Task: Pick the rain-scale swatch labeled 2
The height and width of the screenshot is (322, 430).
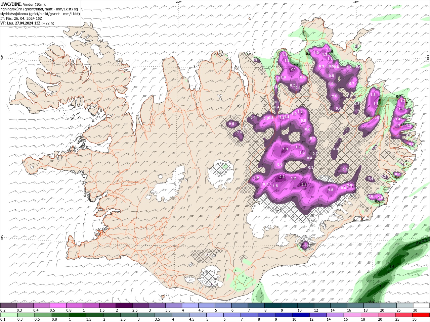Action: click(112, 315)
